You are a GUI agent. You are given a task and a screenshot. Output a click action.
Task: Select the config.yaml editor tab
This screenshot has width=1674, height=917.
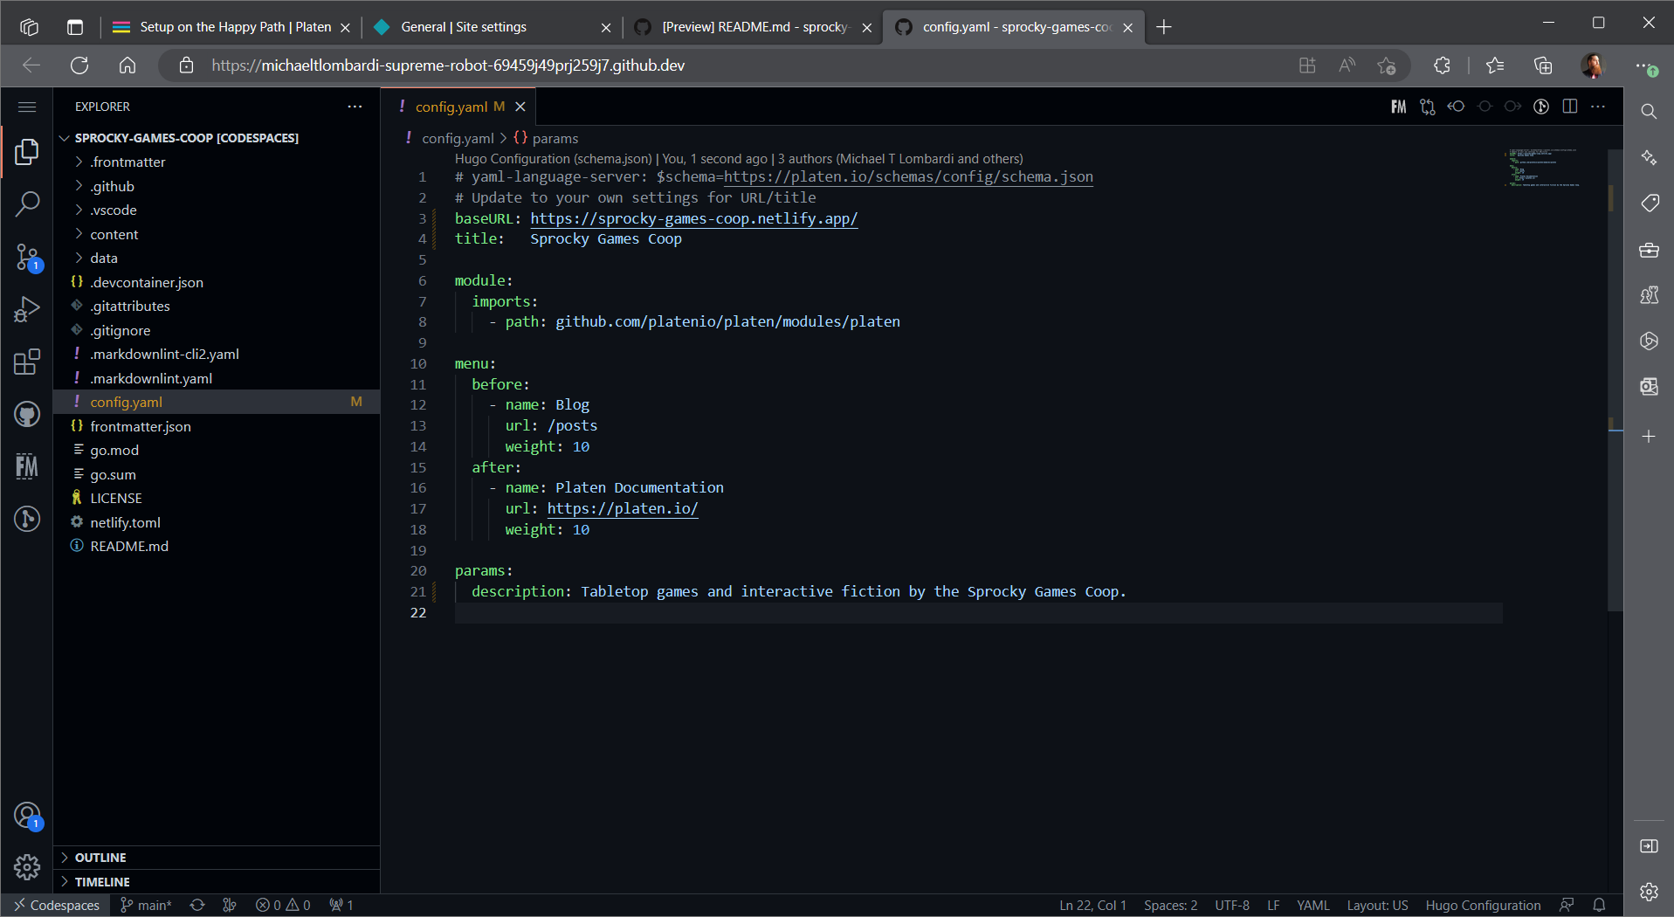coord(451,107)
